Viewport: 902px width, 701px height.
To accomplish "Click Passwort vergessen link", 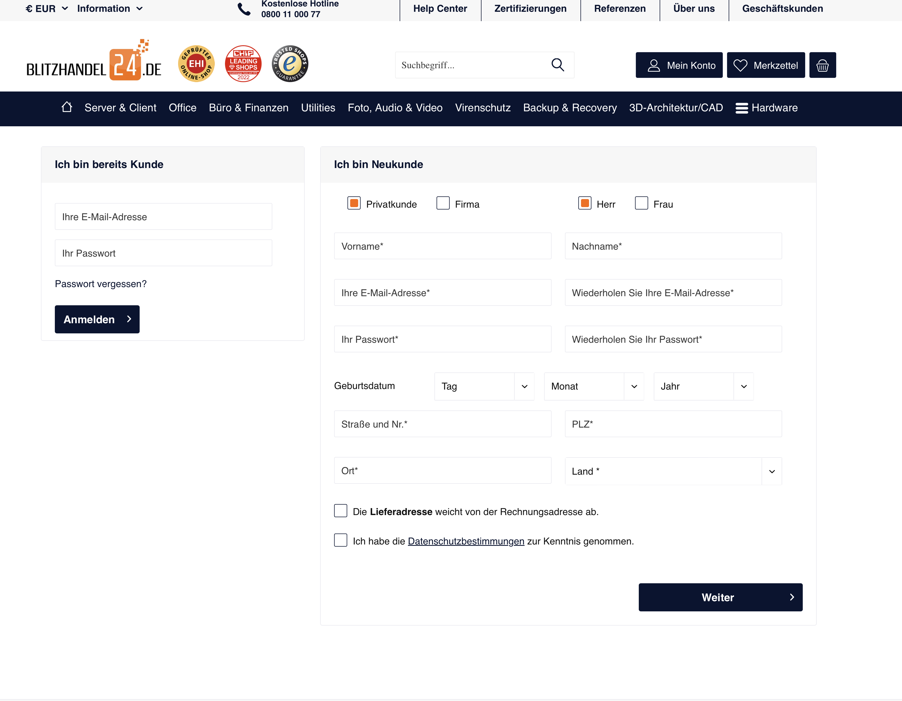I will tap(100, 284).
